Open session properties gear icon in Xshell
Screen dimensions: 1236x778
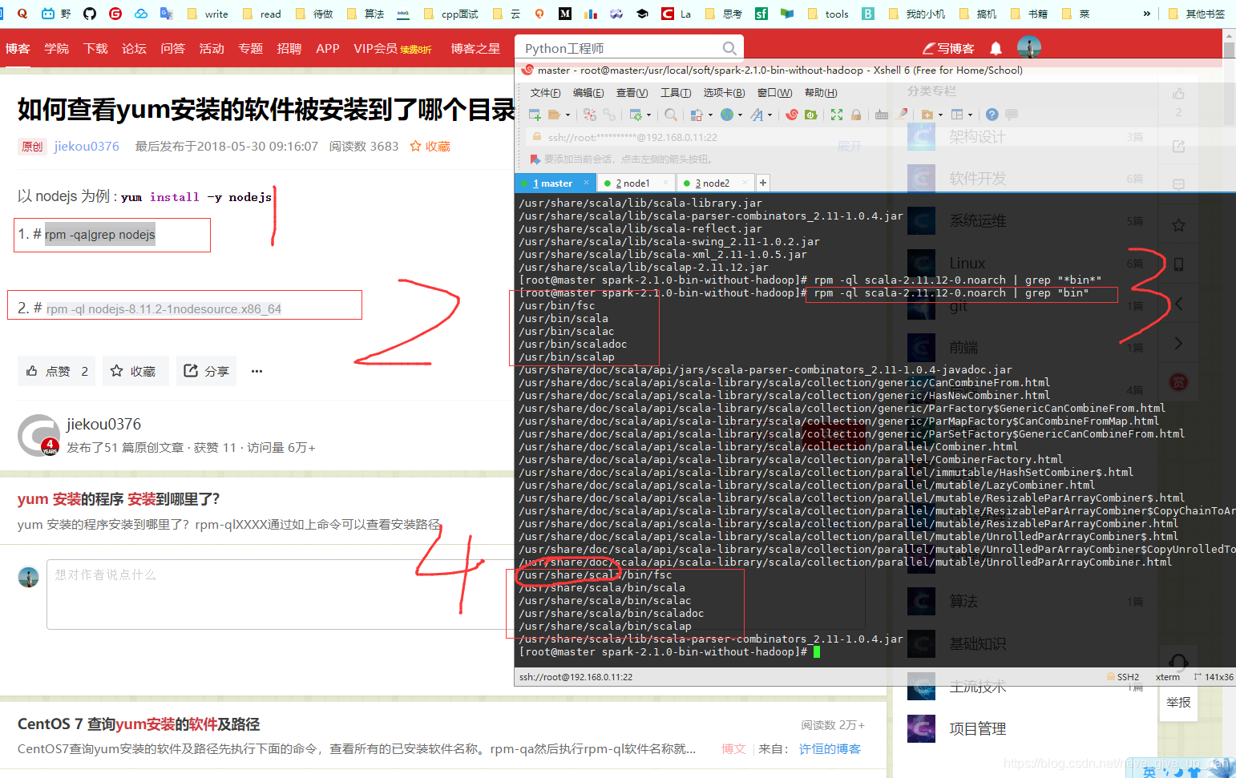tap(636, 115)
